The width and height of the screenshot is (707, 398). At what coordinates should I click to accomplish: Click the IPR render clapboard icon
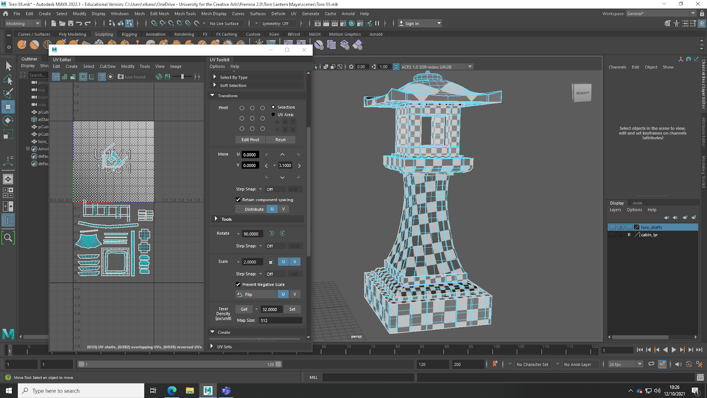point(334,23)
